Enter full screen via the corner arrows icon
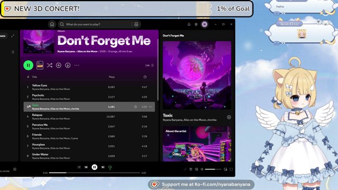 pyautogui.click(x=231, y=169)
